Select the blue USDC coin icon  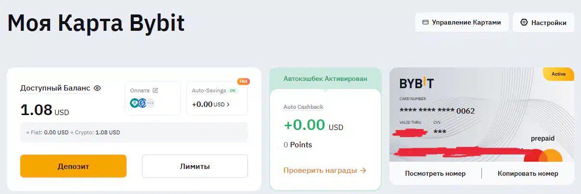click(142, 103)
